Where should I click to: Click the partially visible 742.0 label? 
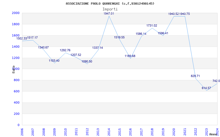tap(216, 81)
